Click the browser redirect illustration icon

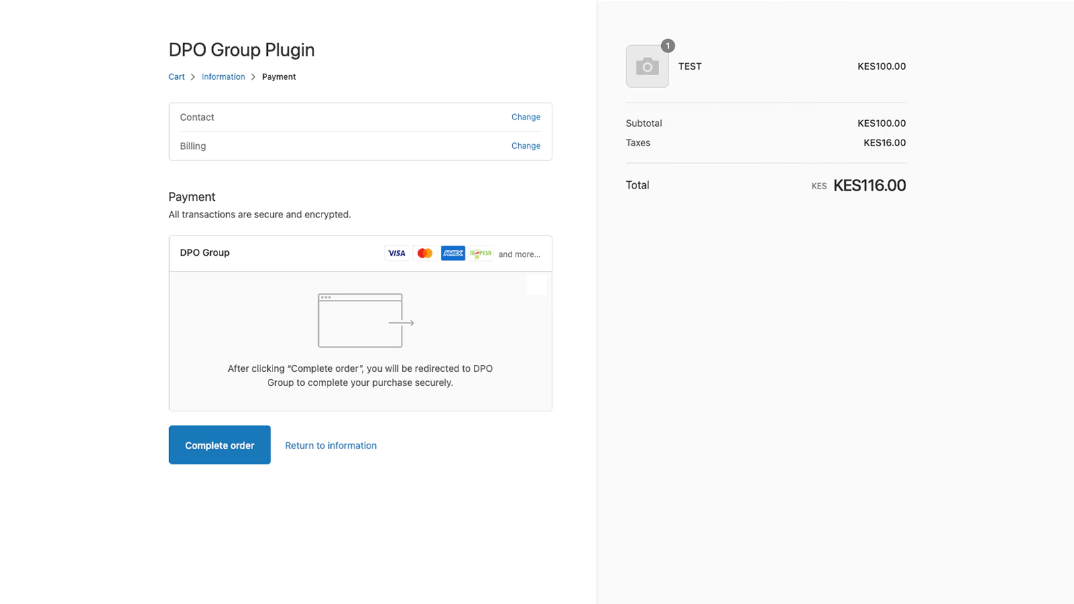tap(366, 321)
